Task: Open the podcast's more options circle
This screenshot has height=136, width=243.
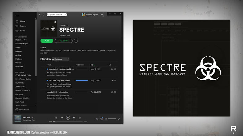Action: [x=76, y=41]
